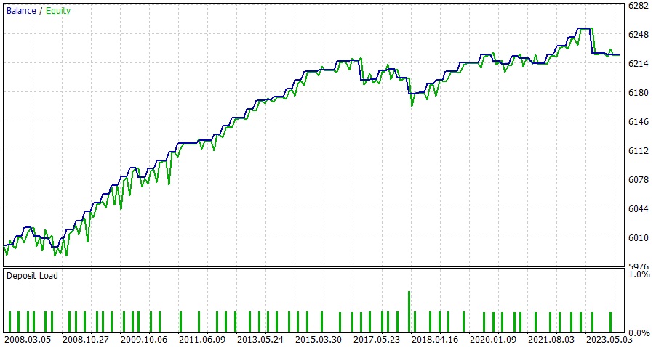664x347 pixels.
Task: Select the 6044 axis value
Action: [638, 209]
